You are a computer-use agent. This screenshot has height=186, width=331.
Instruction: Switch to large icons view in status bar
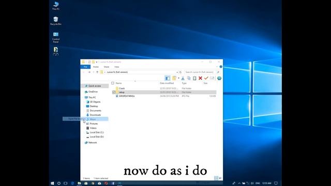tap(220, 178)
